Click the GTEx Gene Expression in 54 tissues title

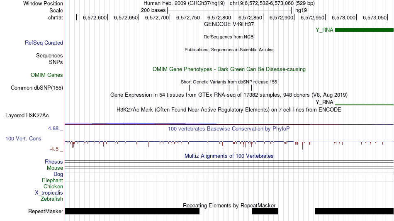229,95
